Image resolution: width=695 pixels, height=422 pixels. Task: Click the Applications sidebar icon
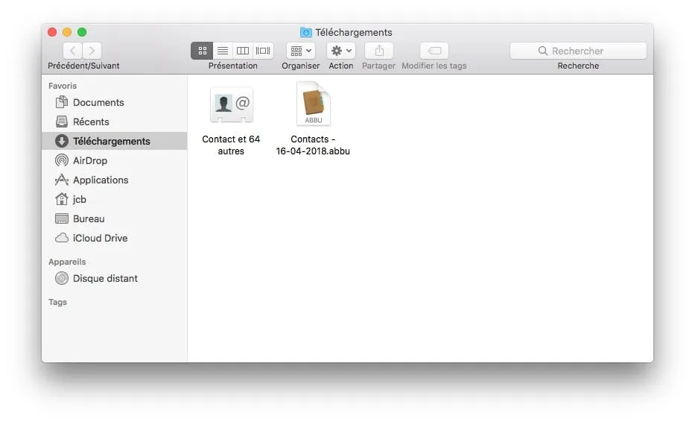pos(62,180)
